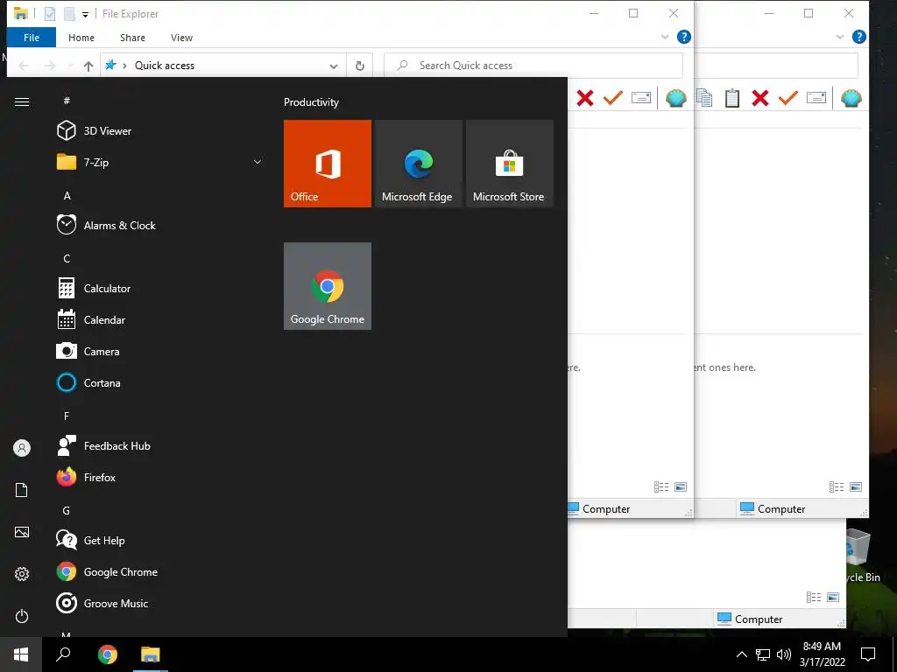Show hidden system tray icons

click(x=741, y=654)
